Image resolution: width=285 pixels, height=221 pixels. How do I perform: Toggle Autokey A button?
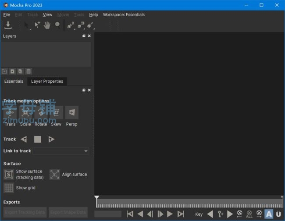(269, 214)
